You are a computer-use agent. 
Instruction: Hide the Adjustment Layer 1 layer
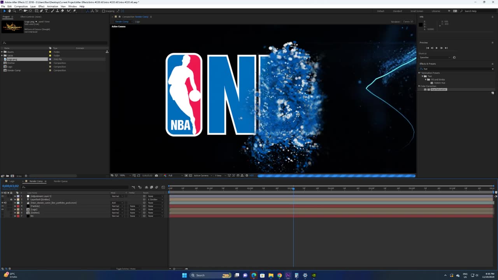click(2, 196)
